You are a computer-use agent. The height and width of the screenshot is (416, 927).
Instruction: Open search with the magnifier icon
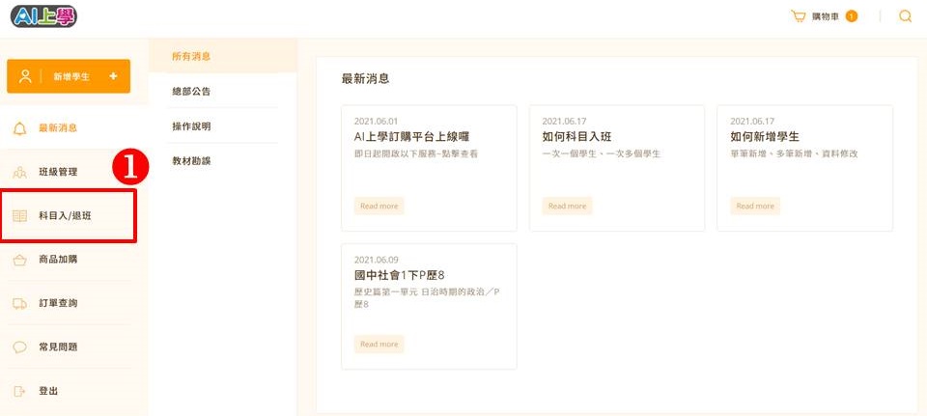905,16
